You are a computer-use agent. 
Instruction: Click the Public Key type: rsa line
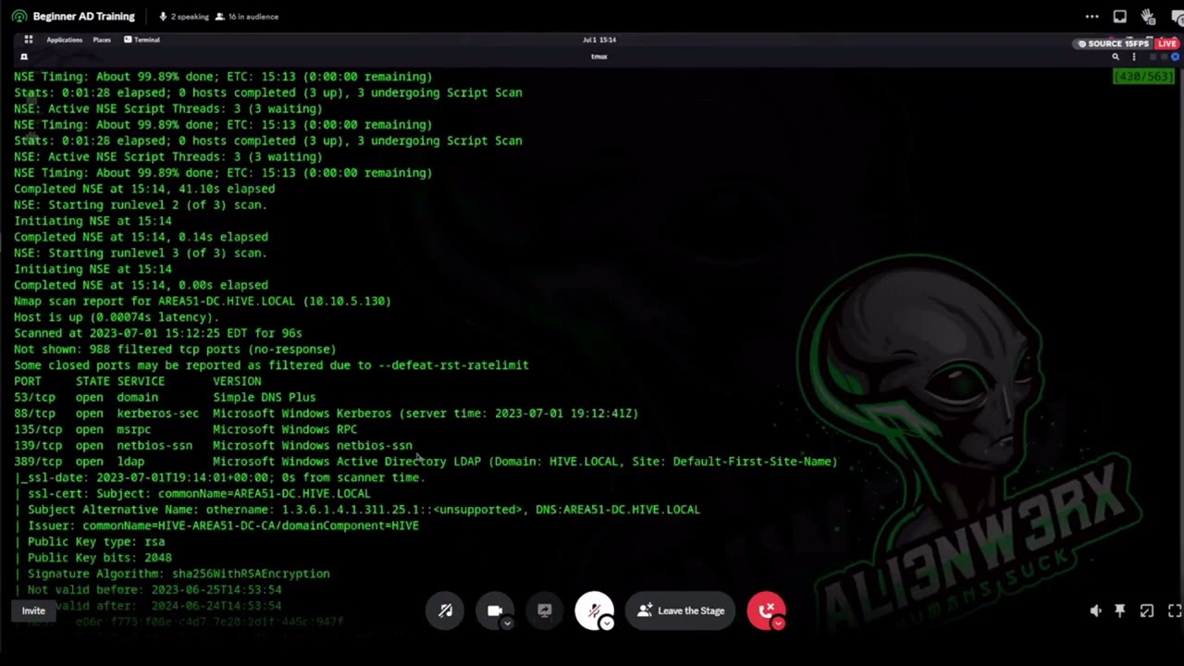coord(90,541)
